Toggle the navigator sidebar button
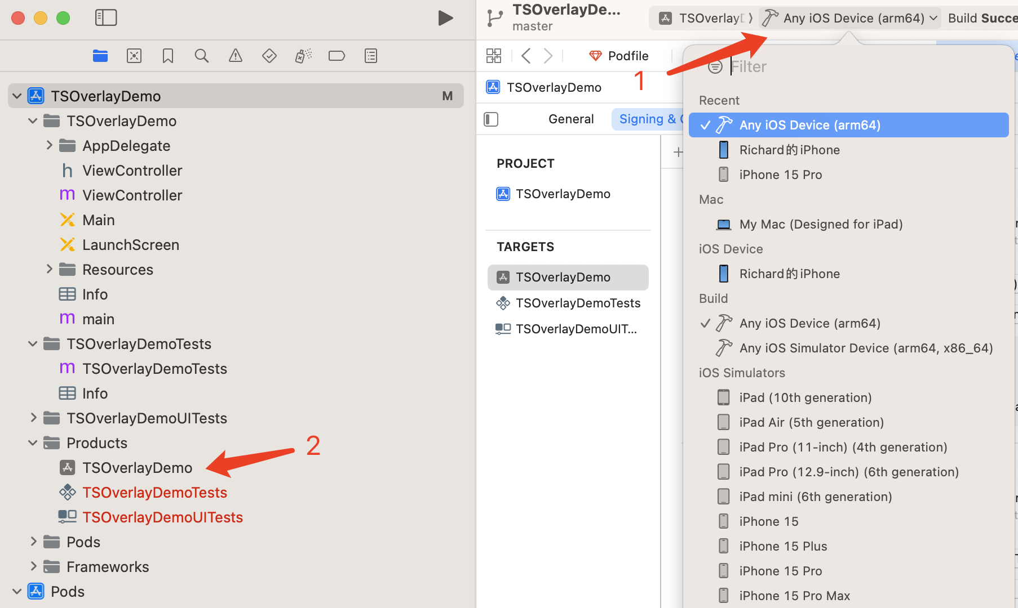The image size is (1018, 608). [106, 18]
